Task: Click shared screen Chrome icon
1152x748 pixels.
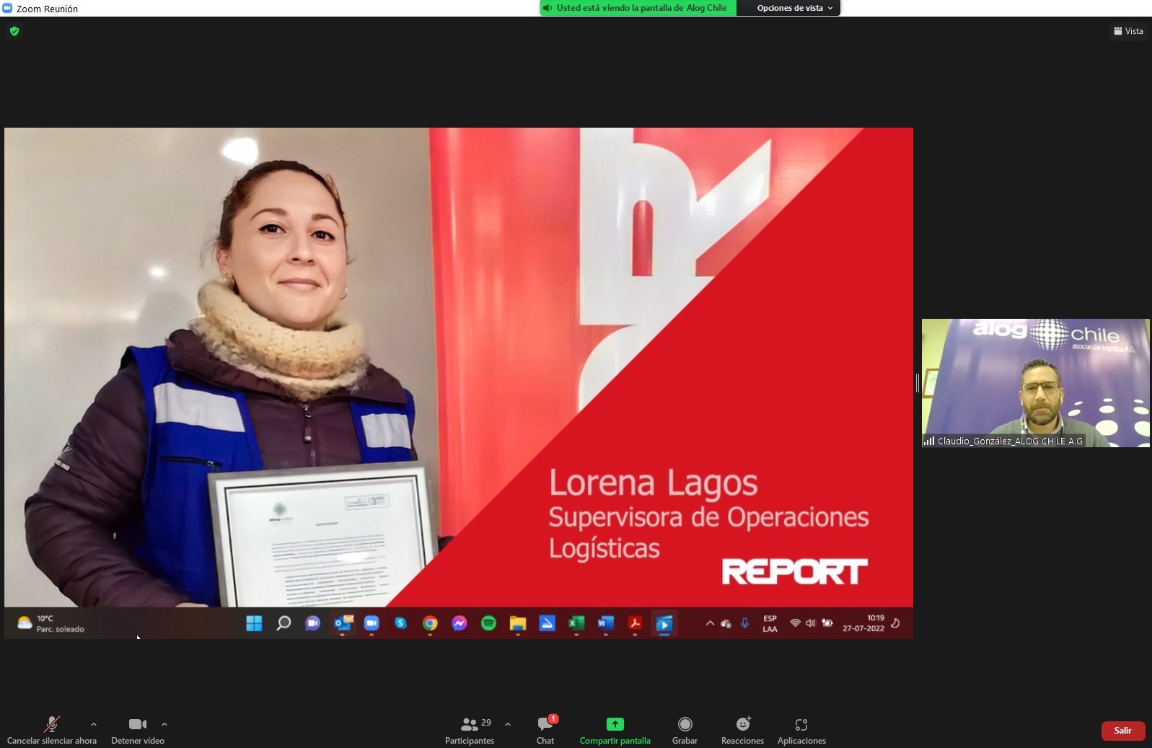Action: [430, 623]
